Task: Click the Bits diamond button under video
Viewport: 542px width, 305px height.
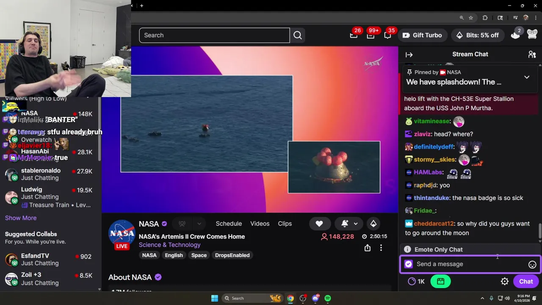Action: [x=373, y=224]
